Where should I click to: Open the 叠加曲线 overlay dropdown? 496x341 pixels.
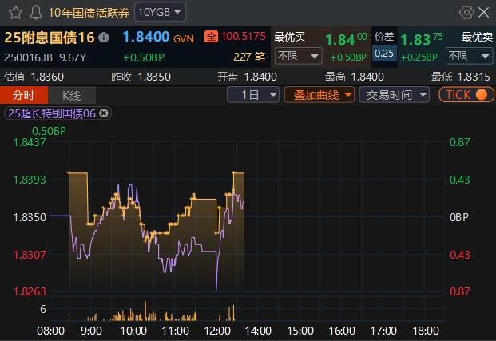click(x=319, y=95)
